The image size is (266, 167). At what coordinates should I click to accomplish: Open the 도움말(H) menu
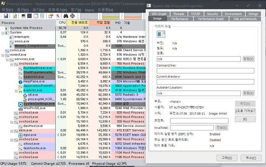[105, 10]
